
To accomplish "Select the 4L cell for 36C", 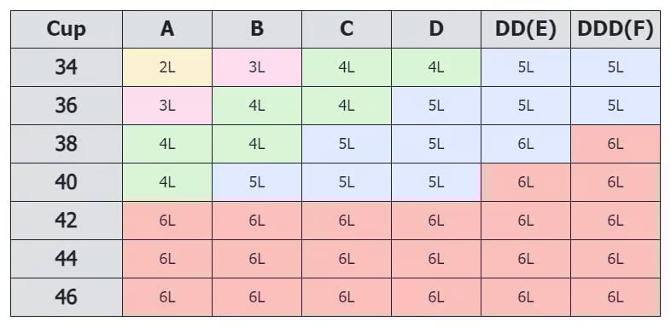I will (x=347, y=106).
